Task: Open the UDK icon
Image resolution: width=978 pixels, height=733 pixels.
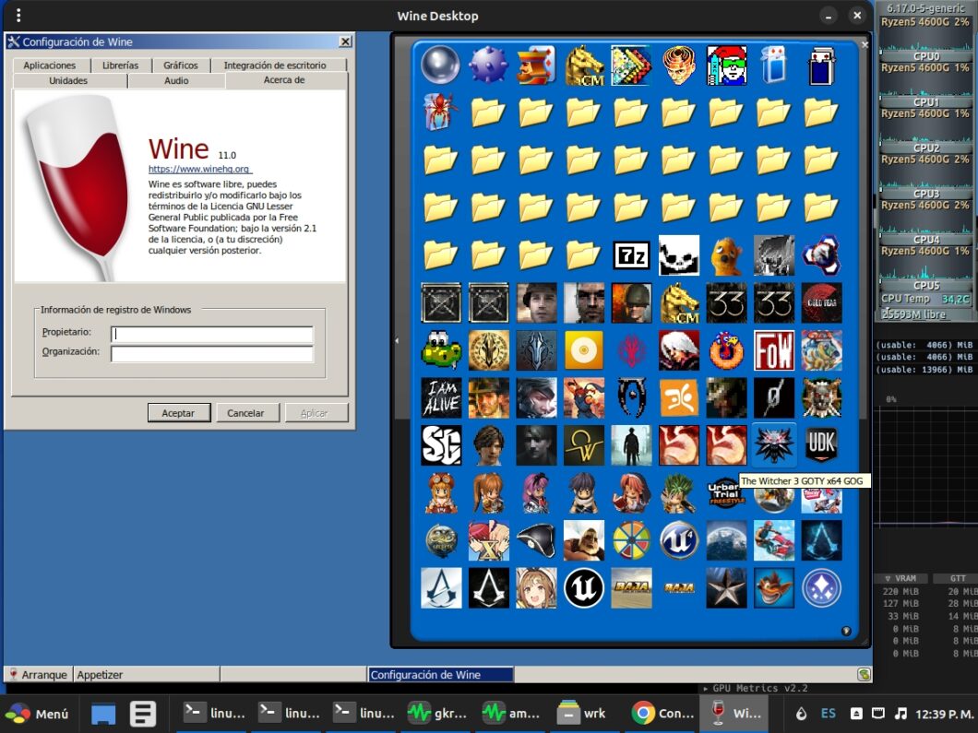Action: click(x=821, y=443)
